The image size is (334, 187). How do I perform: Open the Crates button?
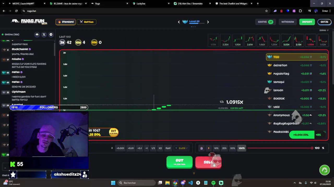(265, 22)
